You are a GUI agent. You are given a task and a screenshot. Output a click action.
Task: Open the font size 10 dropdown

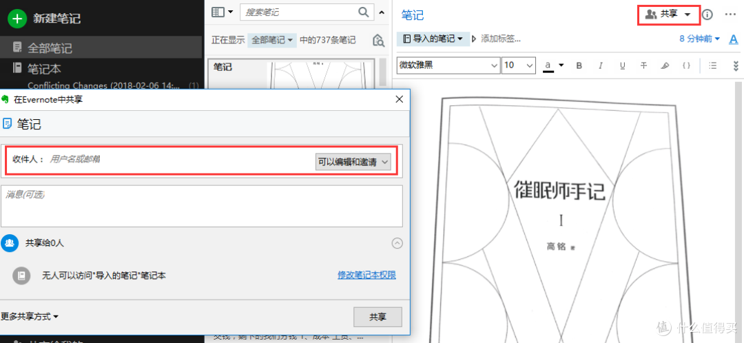tap(519, 65)
